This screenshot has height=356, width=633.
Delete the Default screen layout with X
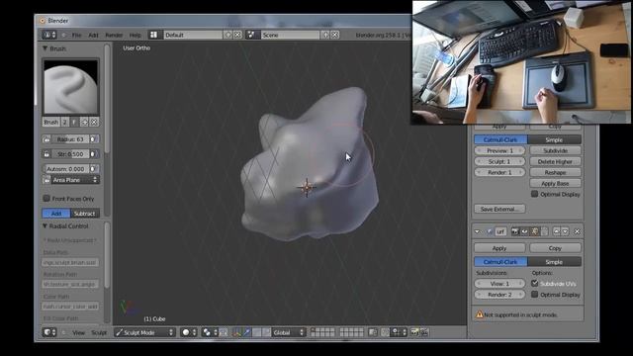[237, 36]
